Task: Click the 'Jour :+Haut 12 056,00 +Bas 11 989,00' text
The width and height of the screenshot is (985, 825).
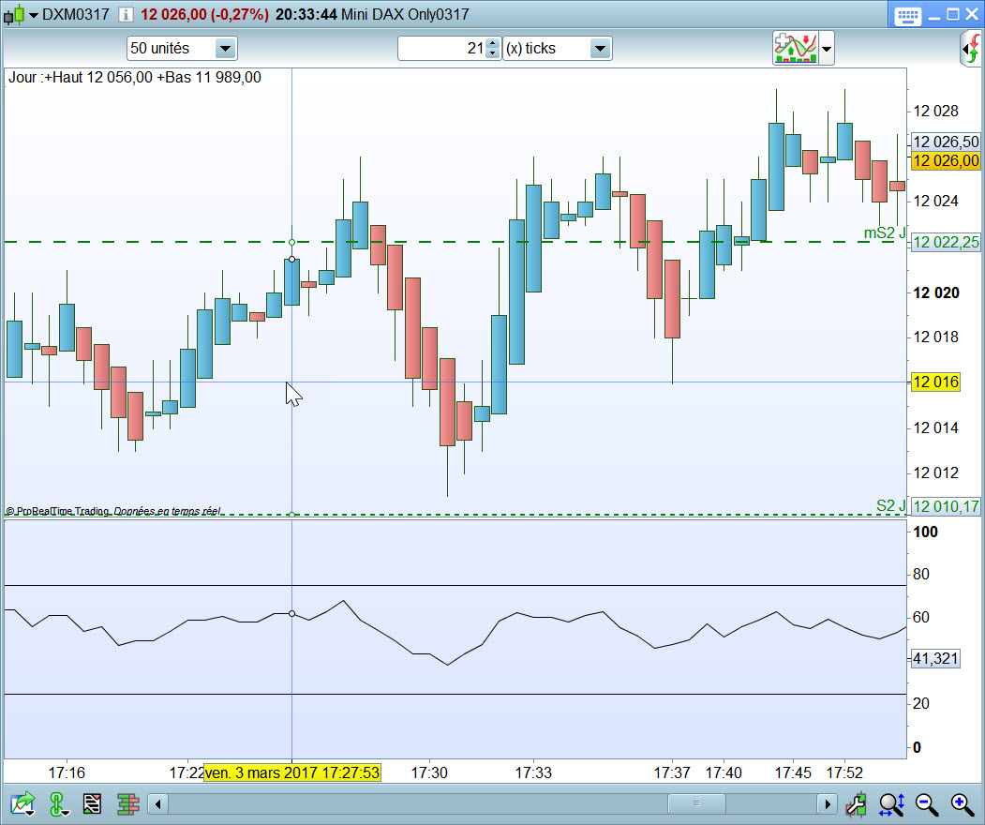Action: [x=134, y=77]
